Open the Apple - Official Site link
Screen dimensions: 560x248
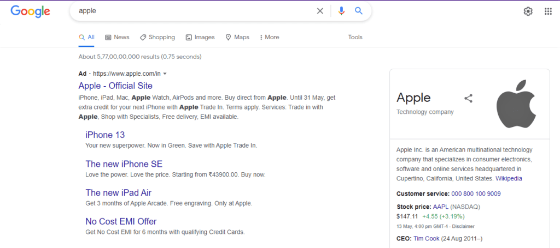115,86
